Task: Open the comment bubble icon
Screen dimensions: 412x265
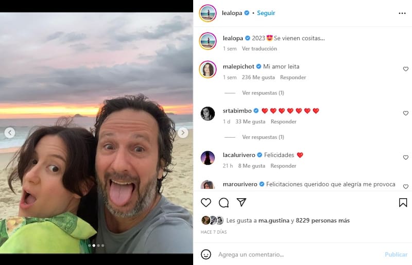Action: [224, 202]
